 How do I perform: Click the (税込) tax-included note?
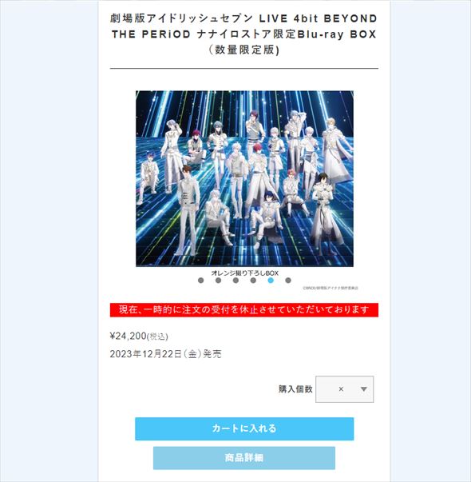pyautogui.click(x=158, y=337)
